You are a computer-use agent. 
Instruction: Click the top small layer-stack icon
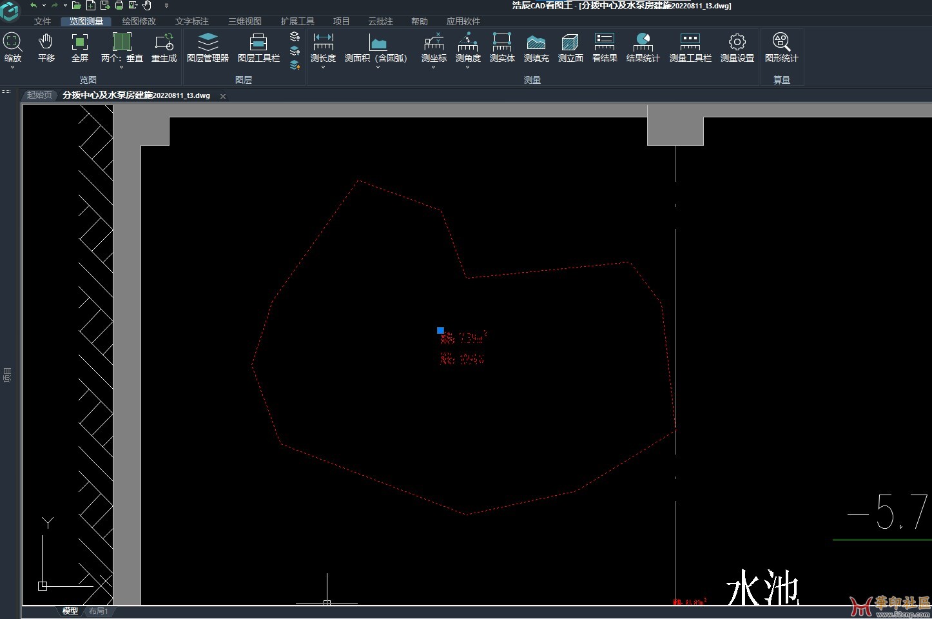[295, 36]
